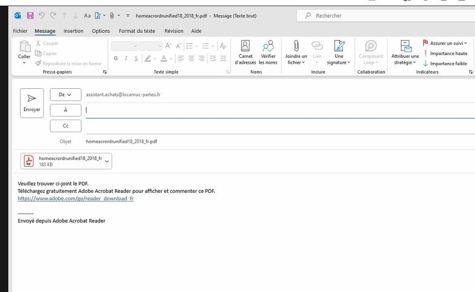Image resolution: width=475 pixels, height=292 pixels.
Task: Open highlight color dropdown arrow
Action: [155, 58]
